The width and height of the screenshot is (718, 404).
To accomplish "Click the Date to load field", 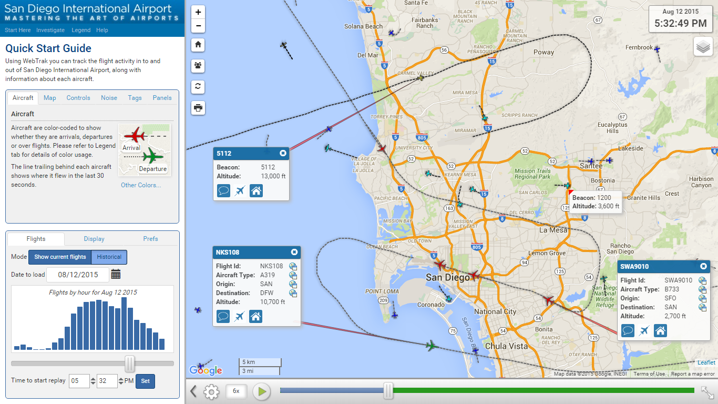I will click(x=78, y=275).
